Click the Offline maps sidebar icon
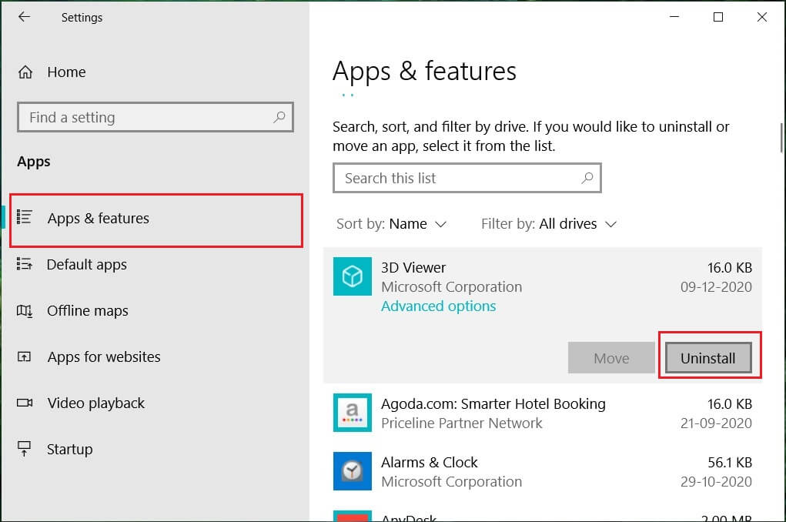The image size is (786, 522). click(x=25, y=311)
